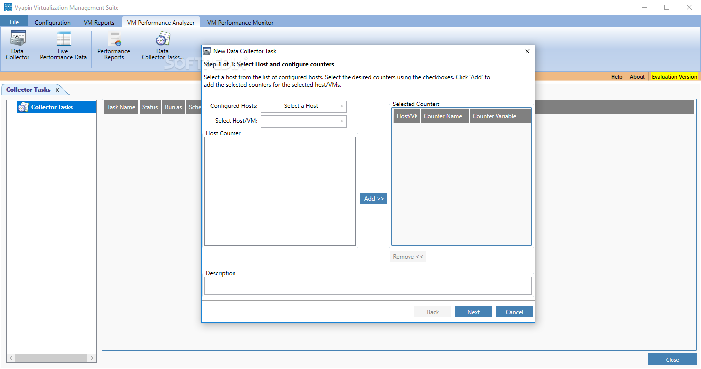Switch to the VM Performance Monitor tab
The image size is (701, 369).
point(240,22)
